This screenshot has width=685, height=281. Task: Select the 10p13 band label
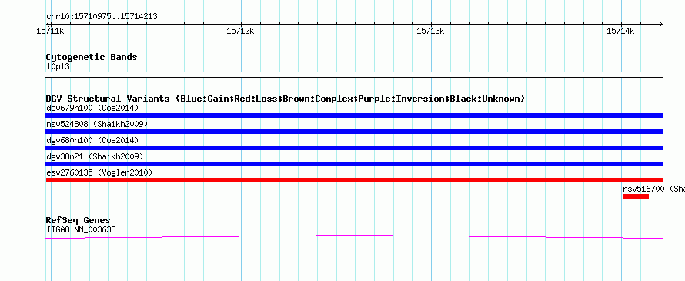point(58,67)
